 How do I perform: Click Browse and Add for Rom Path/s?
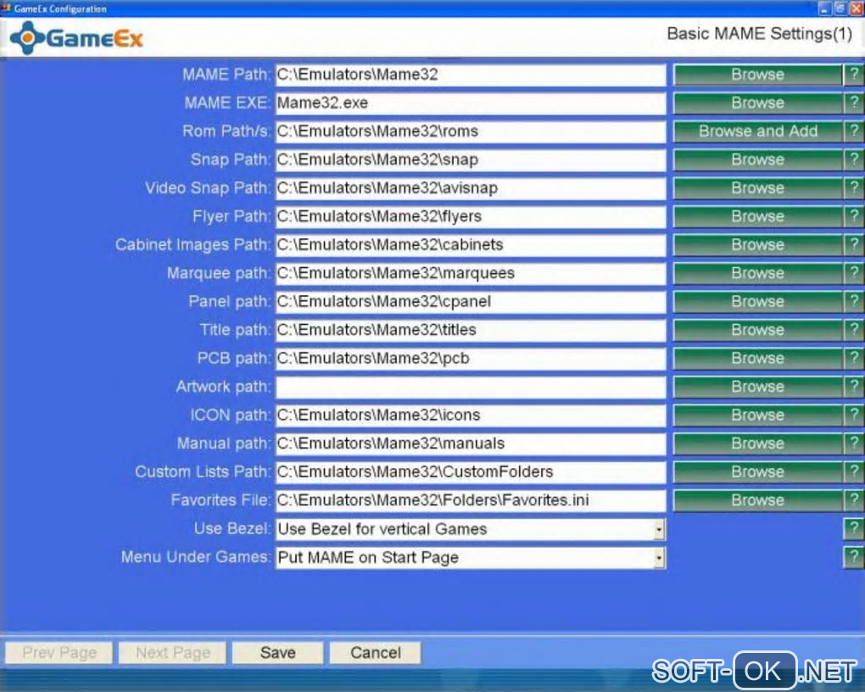pos(758,131)
